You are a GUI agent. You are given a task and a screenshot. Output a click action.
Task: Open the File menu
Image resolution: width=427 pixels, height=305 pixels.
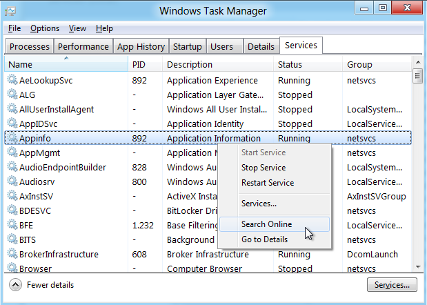(x=14, y=28)
